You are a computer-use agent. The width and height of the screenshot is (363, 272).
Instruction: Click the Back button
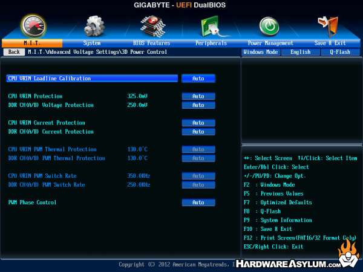(x=14, y=52)
